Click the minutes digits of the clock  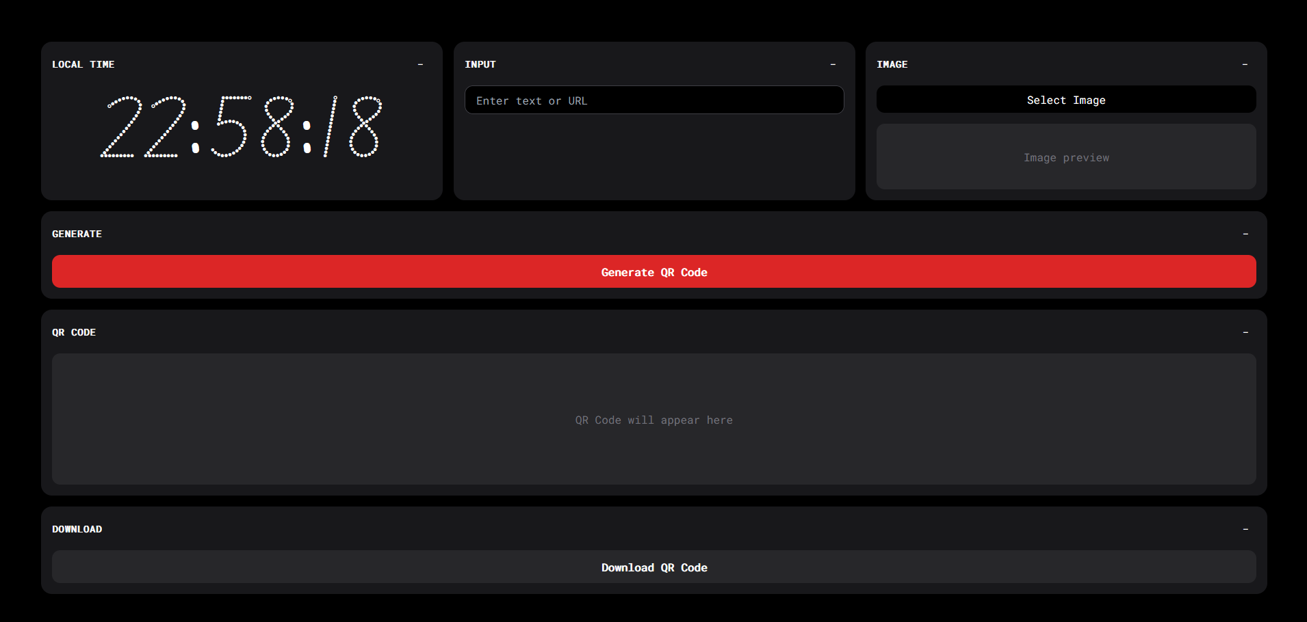click(x=253, y=127)
